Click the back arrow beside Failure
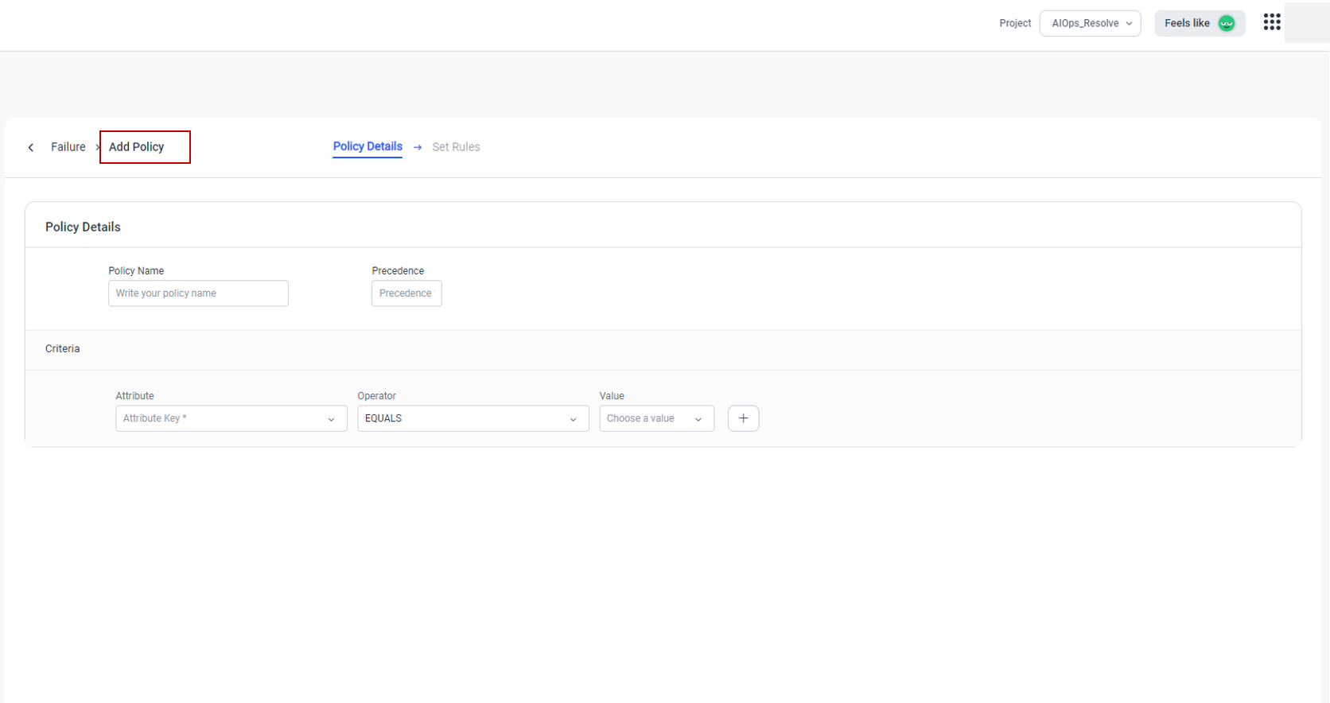The width and height of the screenshot is (1330, 703). [31, 147]
